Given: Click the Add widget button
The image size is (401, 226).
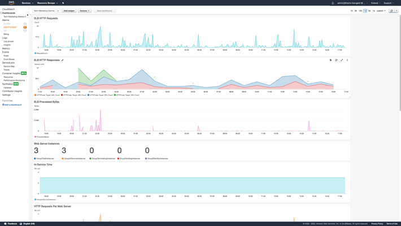Looking at the screenshot, I should pyautogui.click(x=69, y=11).
